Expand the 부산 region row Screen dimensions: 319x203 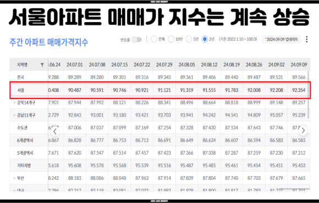14,178
